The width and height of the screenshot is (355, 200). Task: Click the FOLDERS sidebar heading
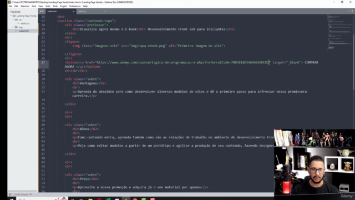pyautogui.click(x=15, y=12)
